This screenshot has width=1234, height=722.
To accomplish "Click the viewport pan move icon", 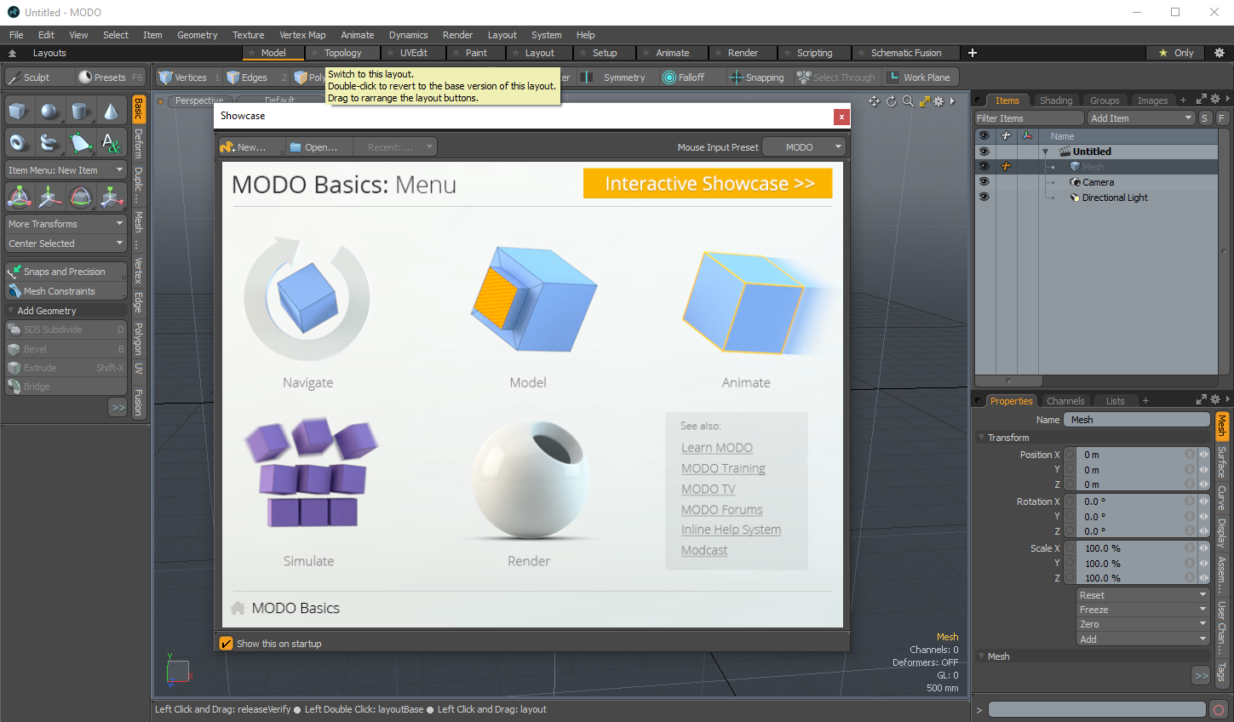I will (x=874, y=101).
